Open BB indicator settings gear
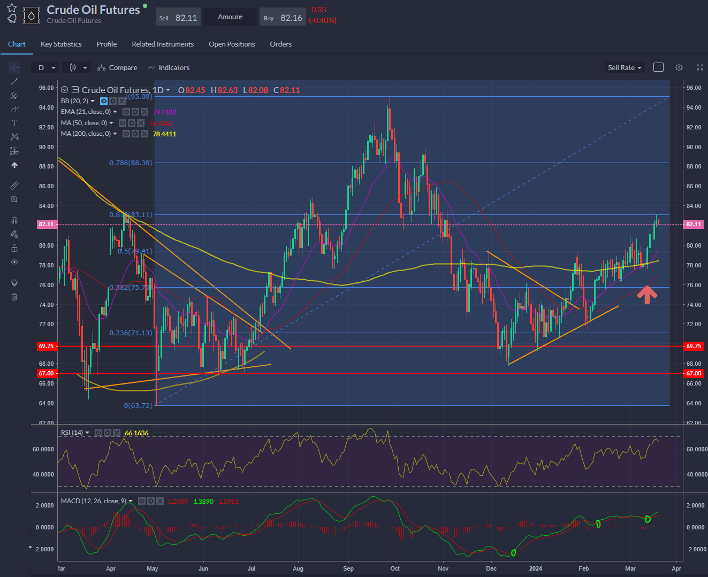Viewport: 708px width, 577px height. pyautogui.click(x=113, y=101)
